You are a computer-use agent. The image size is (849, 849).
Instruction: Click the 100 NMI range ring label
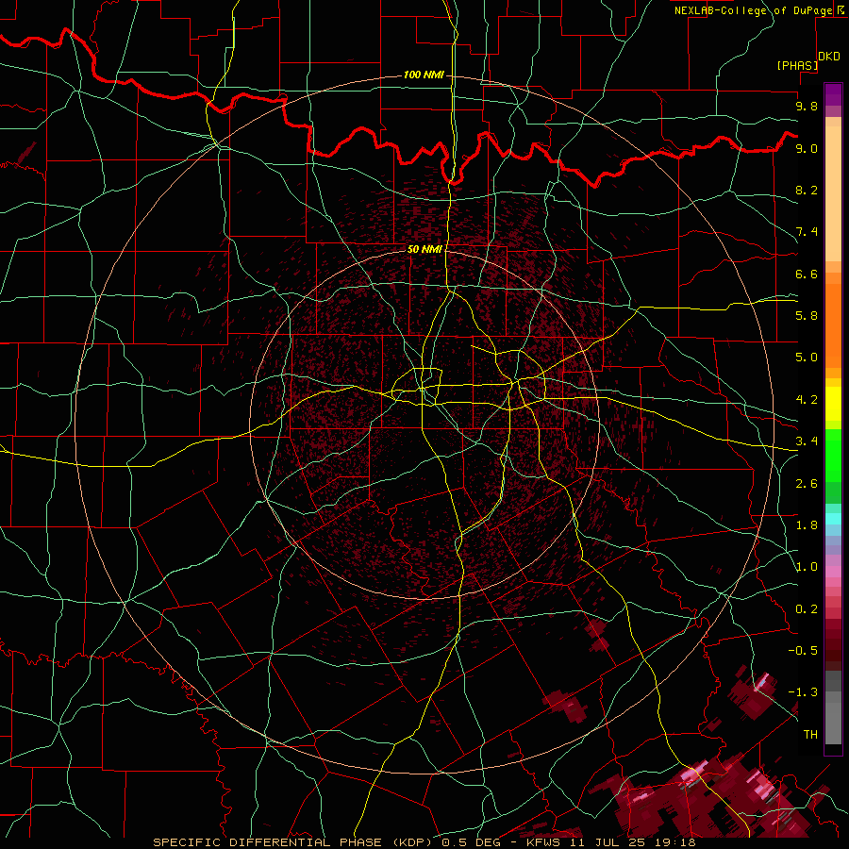(424, 75)
